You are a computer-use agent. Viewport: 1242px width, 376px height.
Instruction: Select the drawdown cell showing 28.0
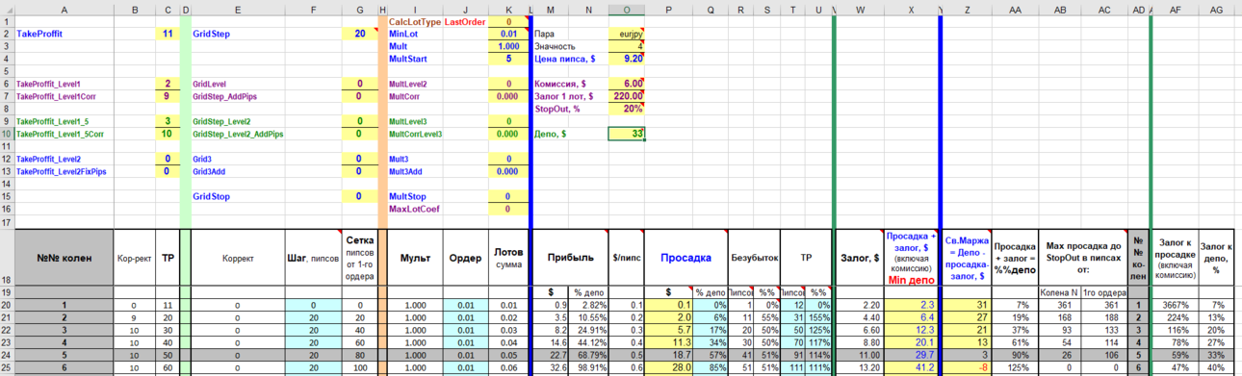669,367
